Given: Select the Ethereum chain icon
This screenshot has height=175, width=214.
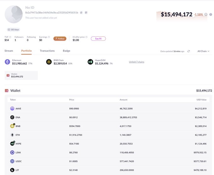Looking at the screenshot, I should (7, 62).
